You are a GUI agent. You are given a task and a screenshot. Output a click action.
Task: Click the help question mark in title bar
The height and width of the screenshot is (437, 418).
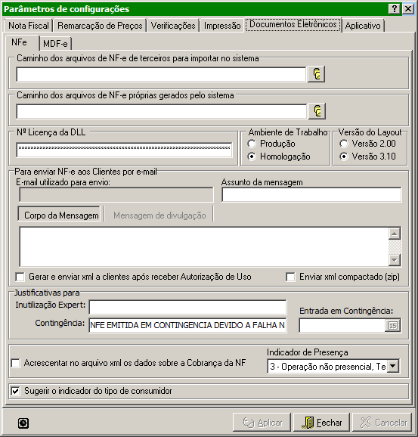(x=394, y=9)
